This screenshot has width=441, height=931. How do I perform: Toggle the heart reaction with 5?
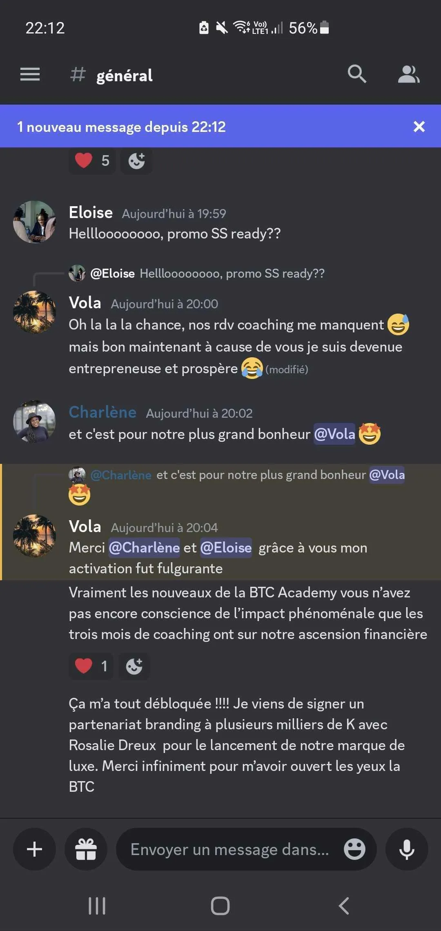(92, 161)
